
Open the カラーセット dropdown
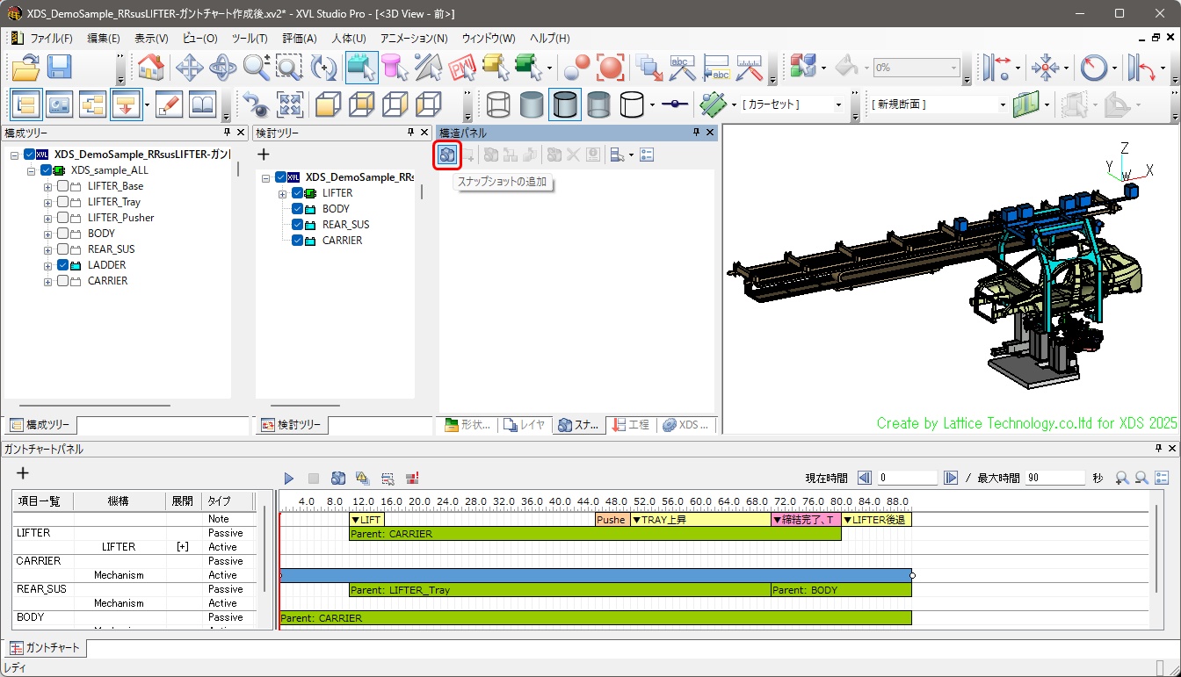(x=838, y=105)
